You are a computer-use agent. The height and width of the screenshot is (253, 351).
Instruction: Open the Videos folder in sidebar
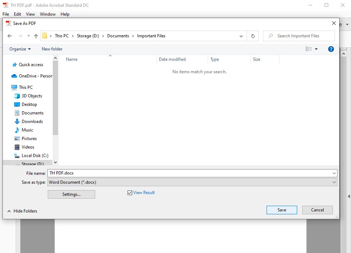click(27, 147)
